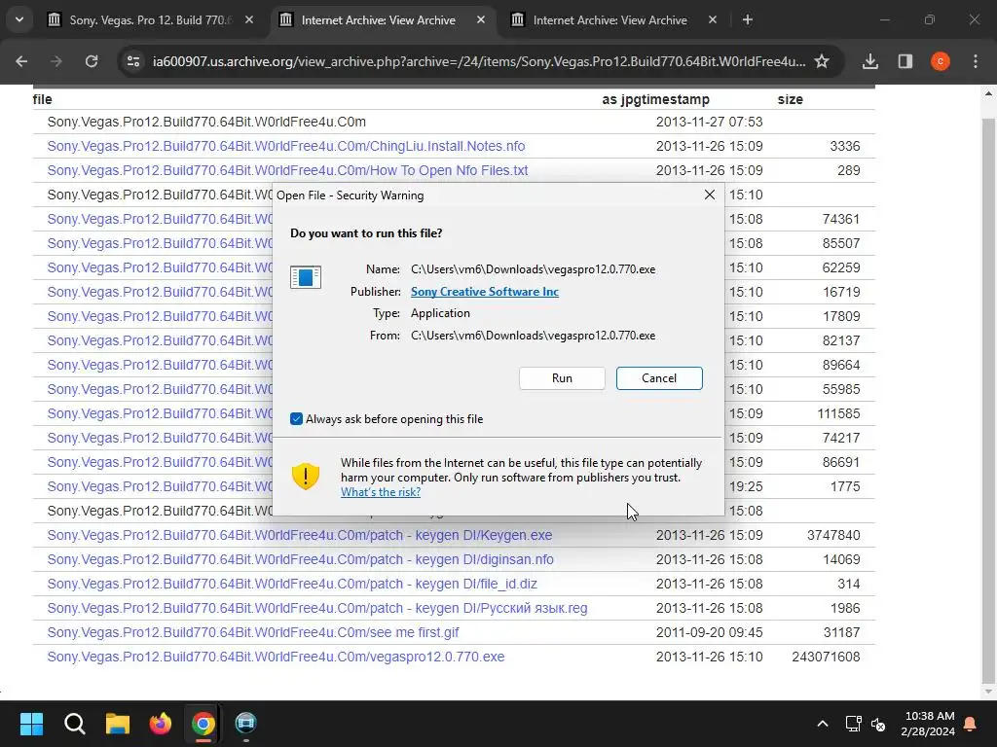Open the clock showing 10:38 AM
The width and height of the screenshot is (997, 747).
tap(928, 724)
